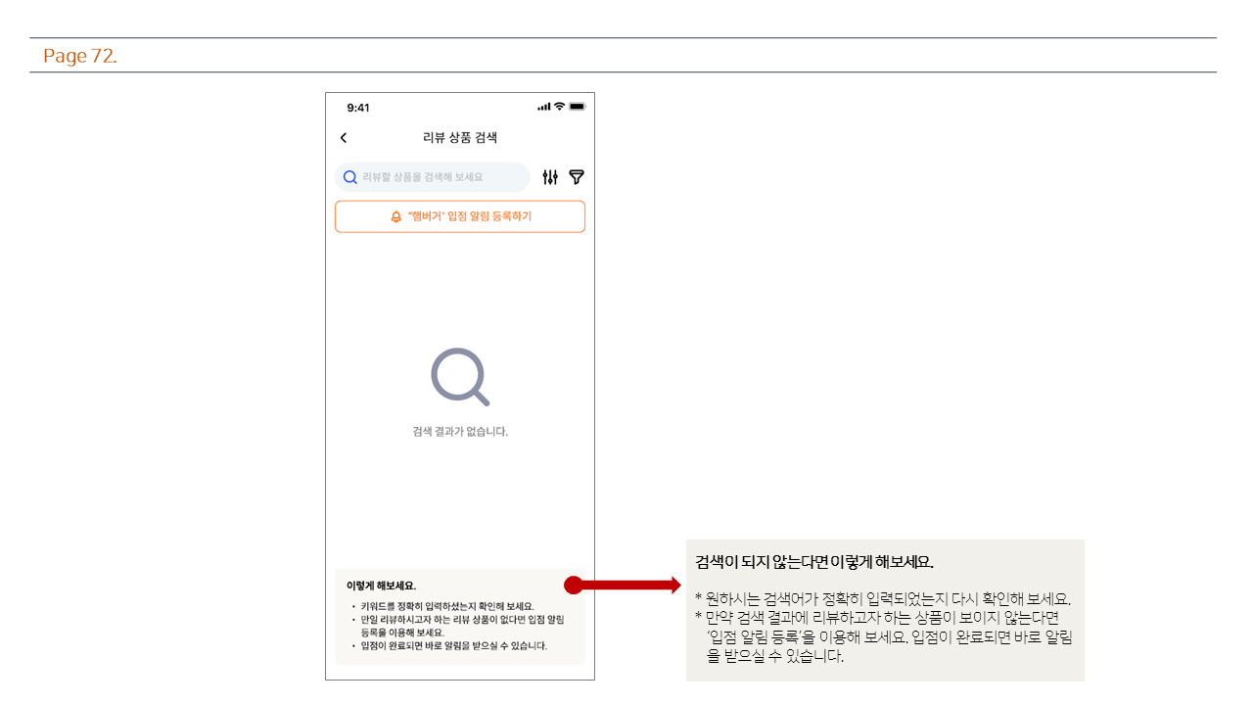Open the funnel filter icon
1253x705 pixels.
[x=577, y=177]
